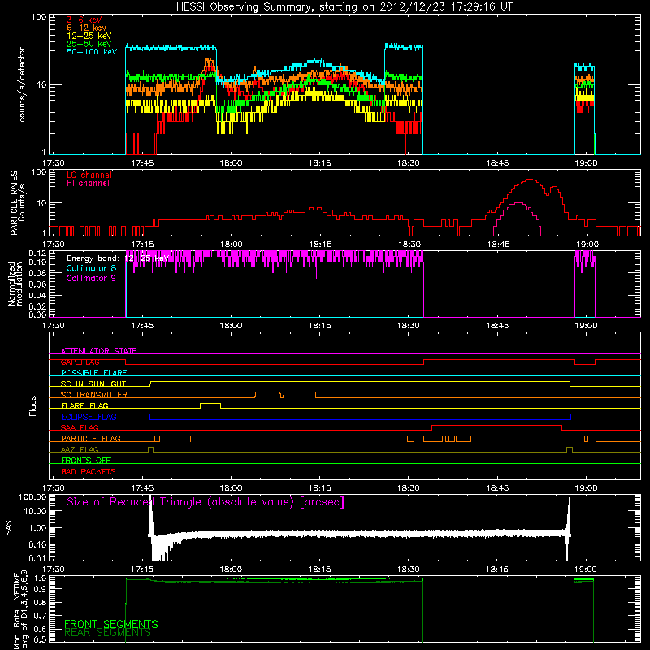
Task: Click the 'Energy band: 12-25 keV' label
Action: click(117, 258)
